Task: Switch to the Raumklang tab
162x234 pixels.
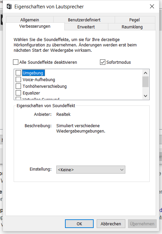Action: 132,27
